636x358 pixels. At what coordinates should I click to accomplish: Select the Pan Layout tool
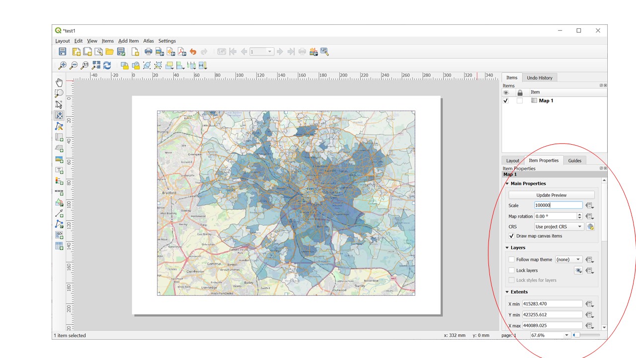click(x=59, y=83)
